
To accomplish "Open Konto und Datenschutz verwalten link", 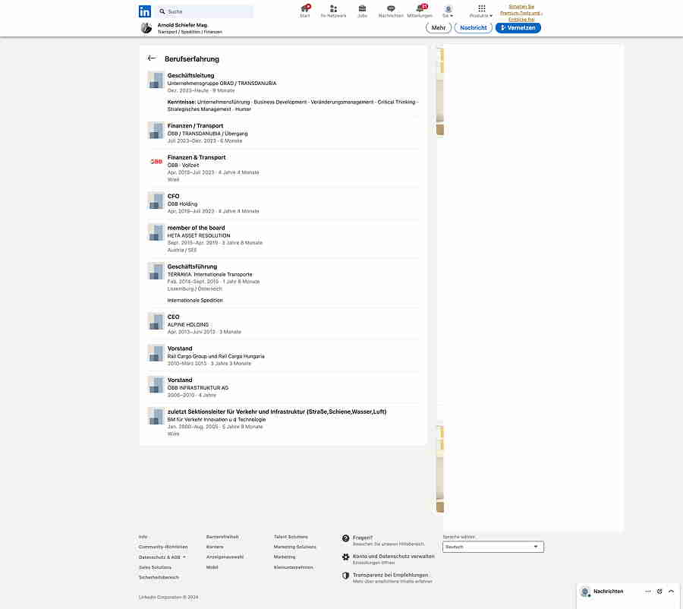I will (x=394, y=557).
